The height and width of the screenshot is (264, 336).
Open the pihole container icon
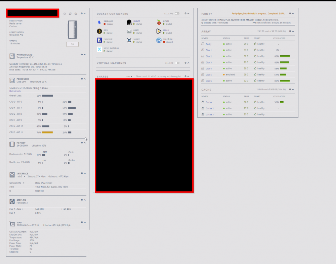coord(159,22)
